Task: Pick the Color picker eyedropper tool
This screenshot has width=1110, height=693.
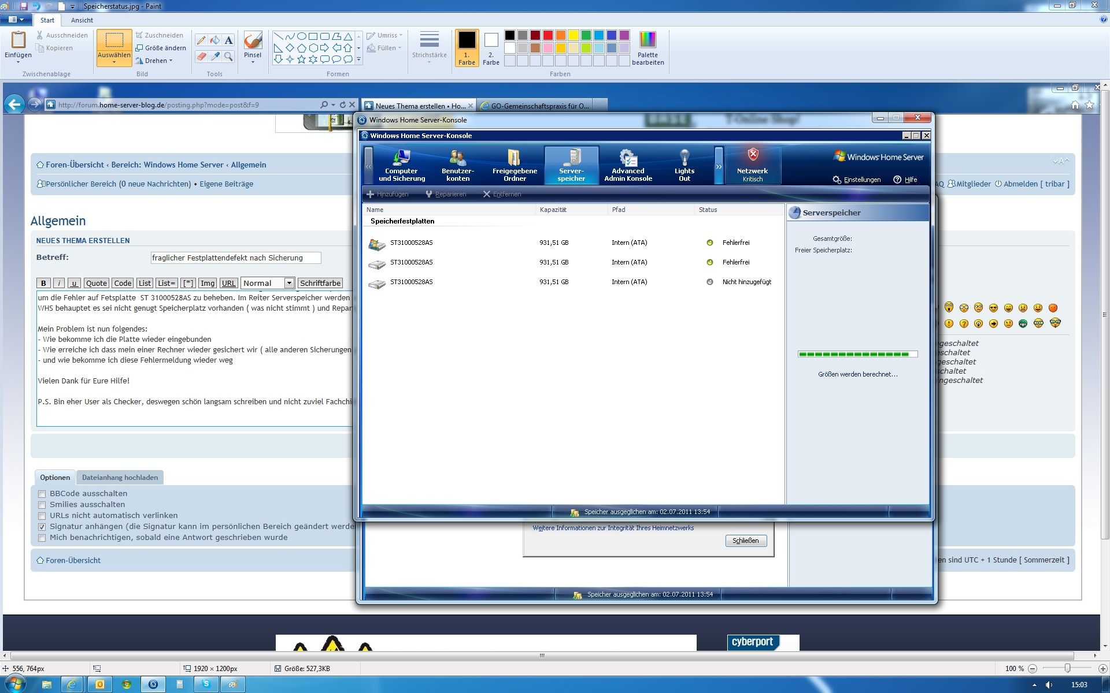Action: pos(214,56)
